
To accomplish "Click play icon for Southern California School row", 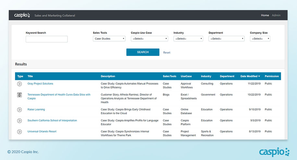I will tap(19, 121).
